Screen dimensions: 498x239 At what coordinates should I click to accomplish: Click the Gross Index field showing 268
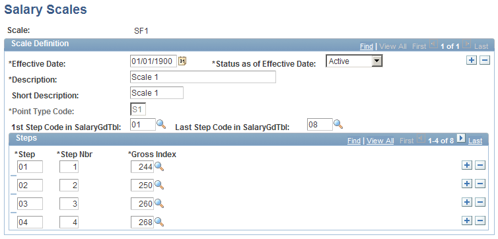(142, 222)
